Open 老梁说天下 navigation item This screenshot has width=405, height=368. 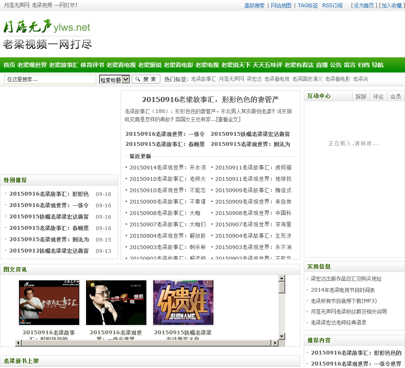(x=235, y=65)
